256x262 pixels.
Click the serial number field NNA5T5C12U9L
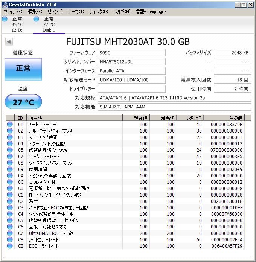click(x=131, y=62)
